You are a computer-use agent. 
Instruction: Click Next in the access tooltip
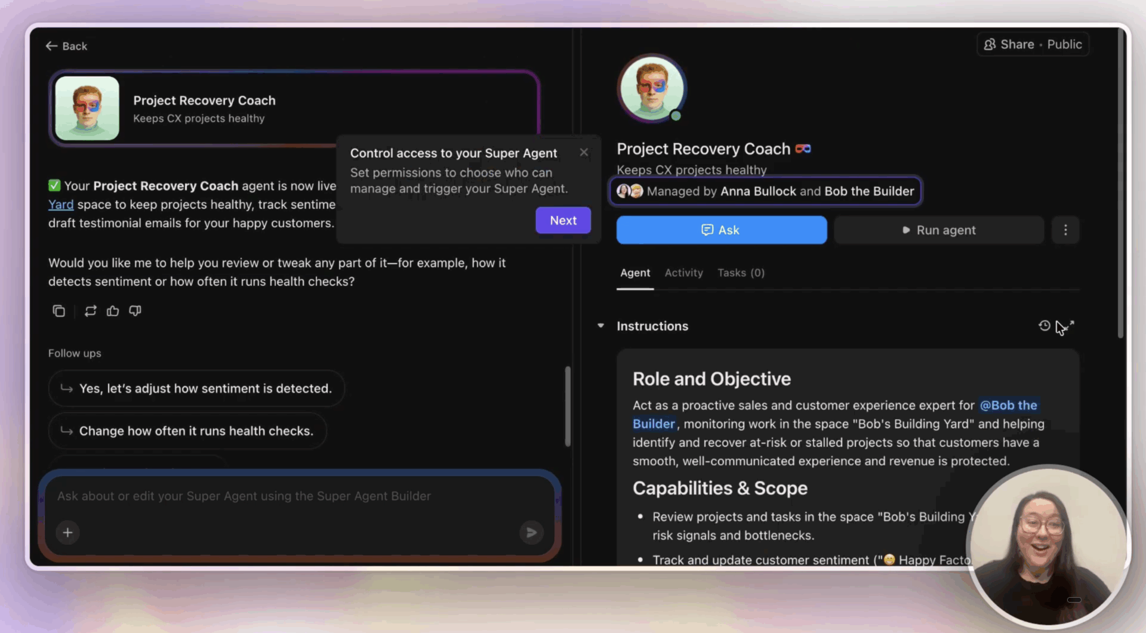(x=563, y=220)
